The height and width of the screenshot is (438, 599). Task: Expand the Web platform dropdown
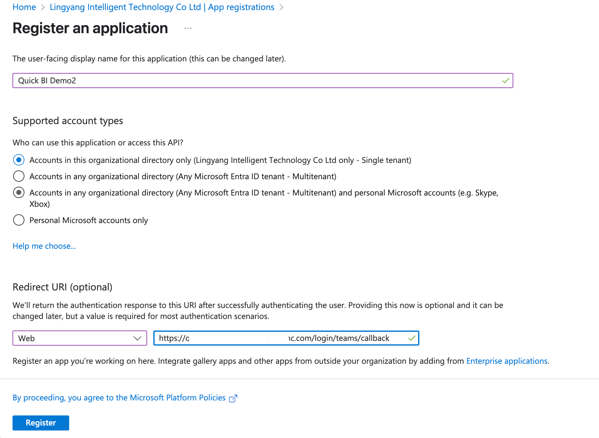(79, 338)
